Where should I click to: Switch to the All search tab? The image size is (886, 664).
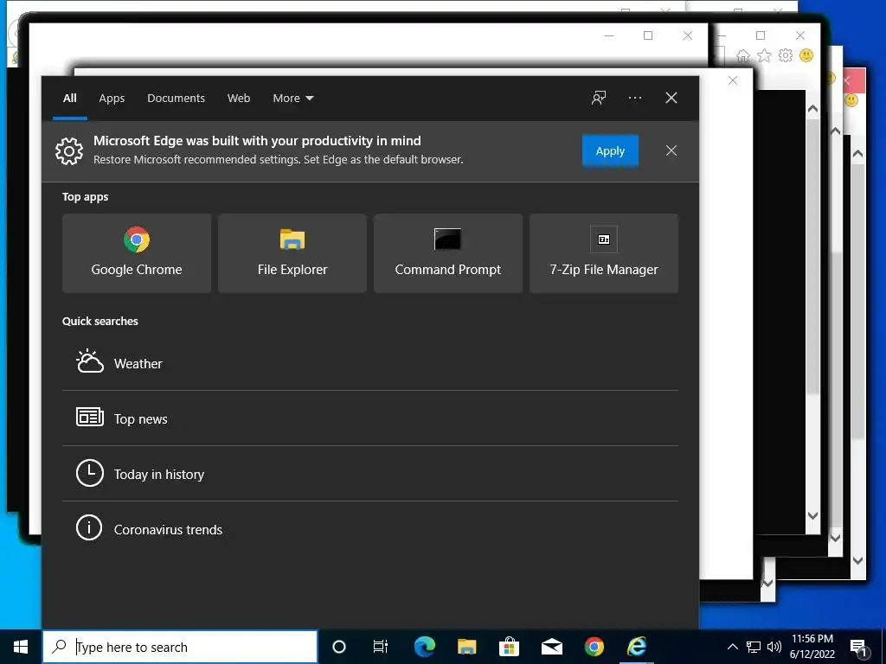pos(70,99)
